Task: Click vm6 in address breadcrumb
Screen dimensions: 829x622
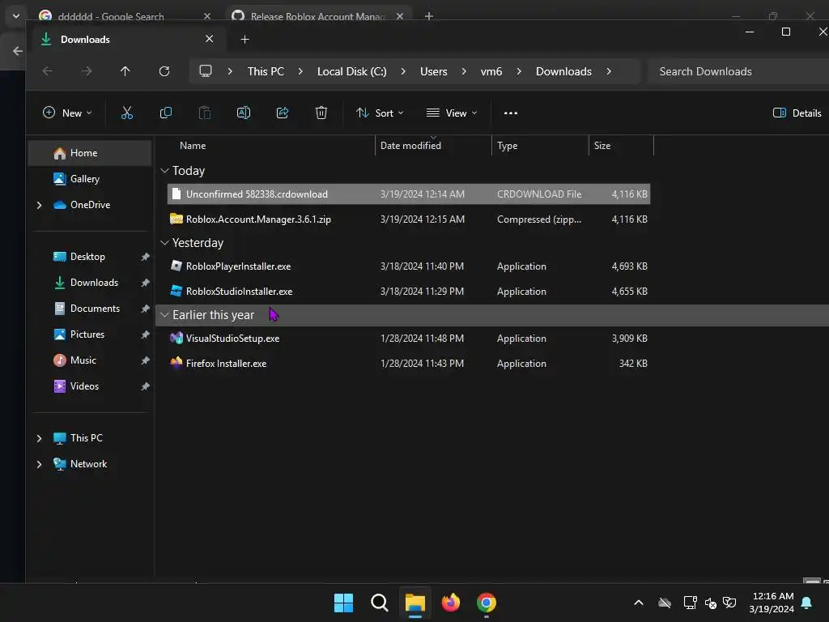Action: (491, 71)
